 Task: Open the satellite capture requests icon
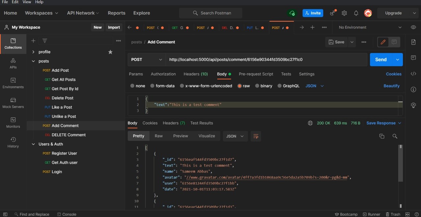click(333, 13)
